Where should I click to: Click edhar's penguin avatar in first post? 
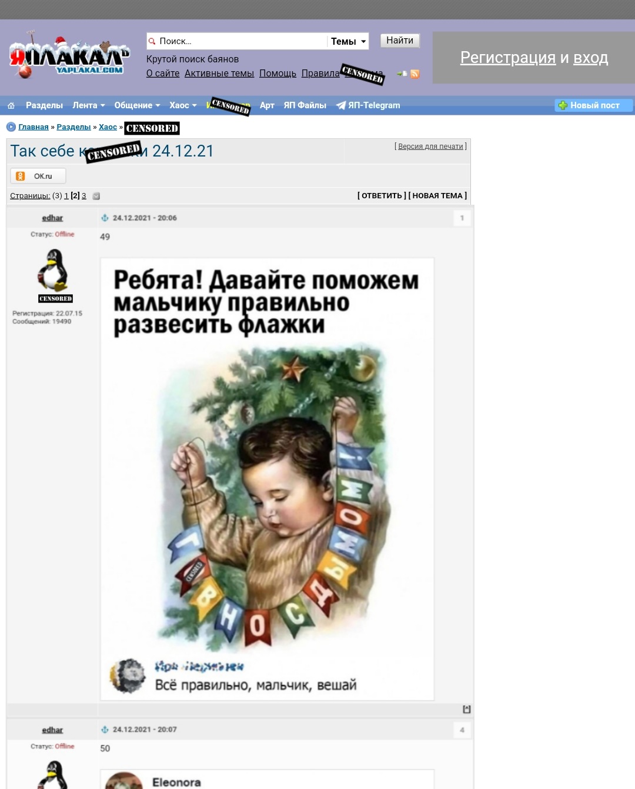coord(53,270)
